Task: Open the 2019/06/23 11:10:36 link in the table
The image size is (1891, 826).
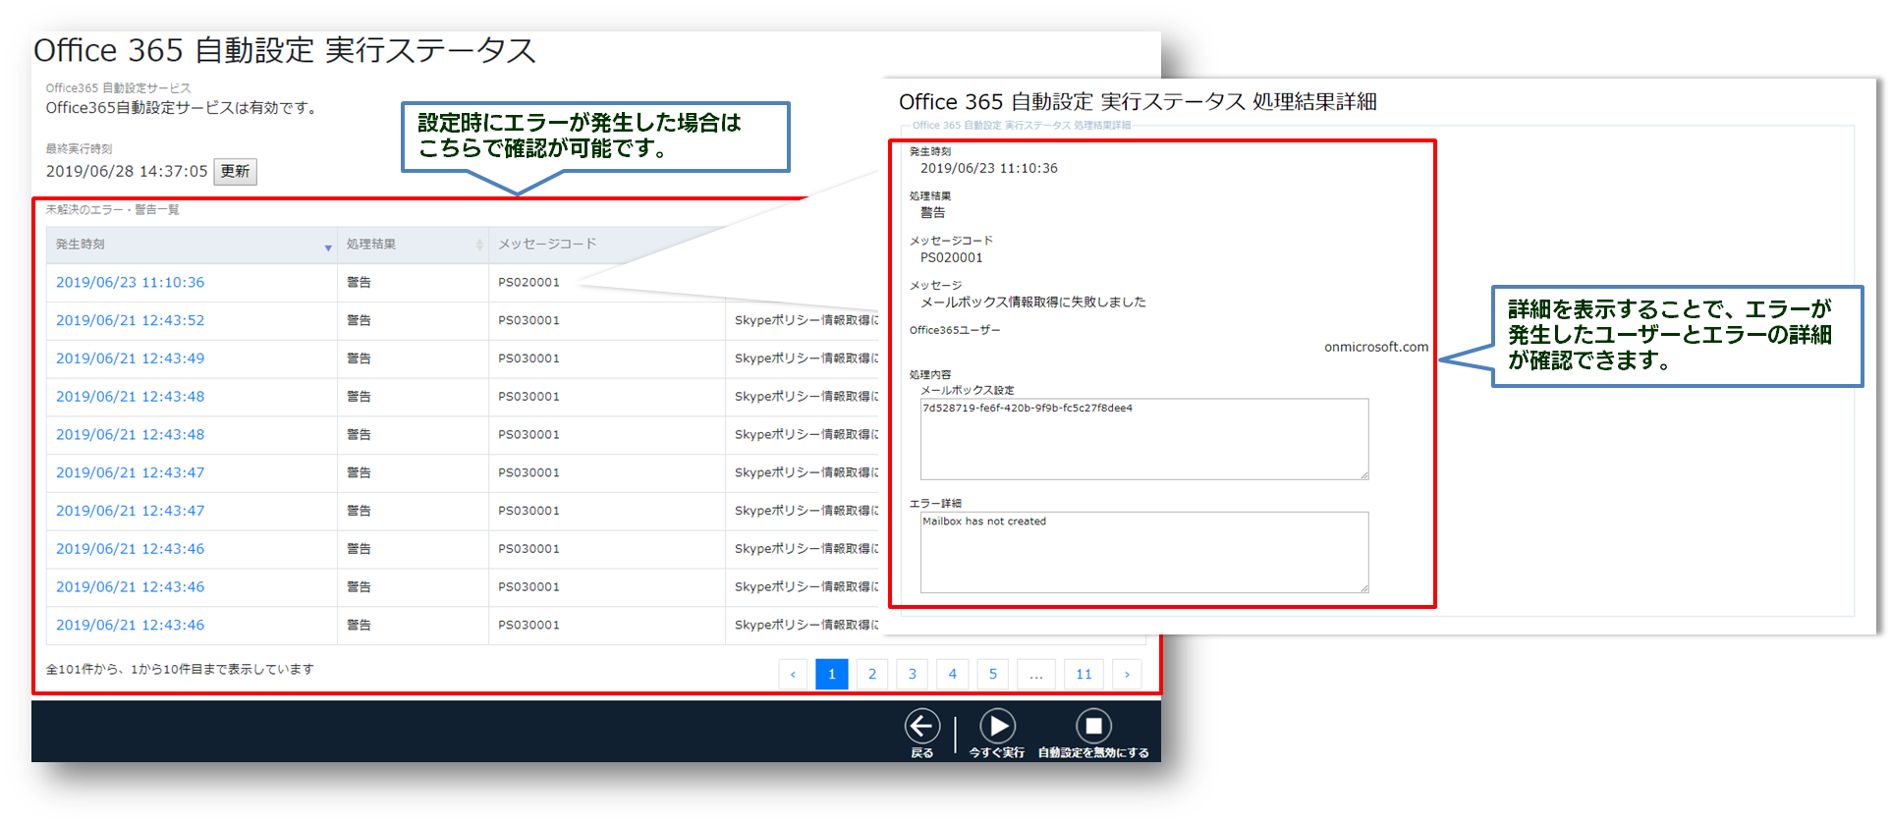Action: coord(130,283)
